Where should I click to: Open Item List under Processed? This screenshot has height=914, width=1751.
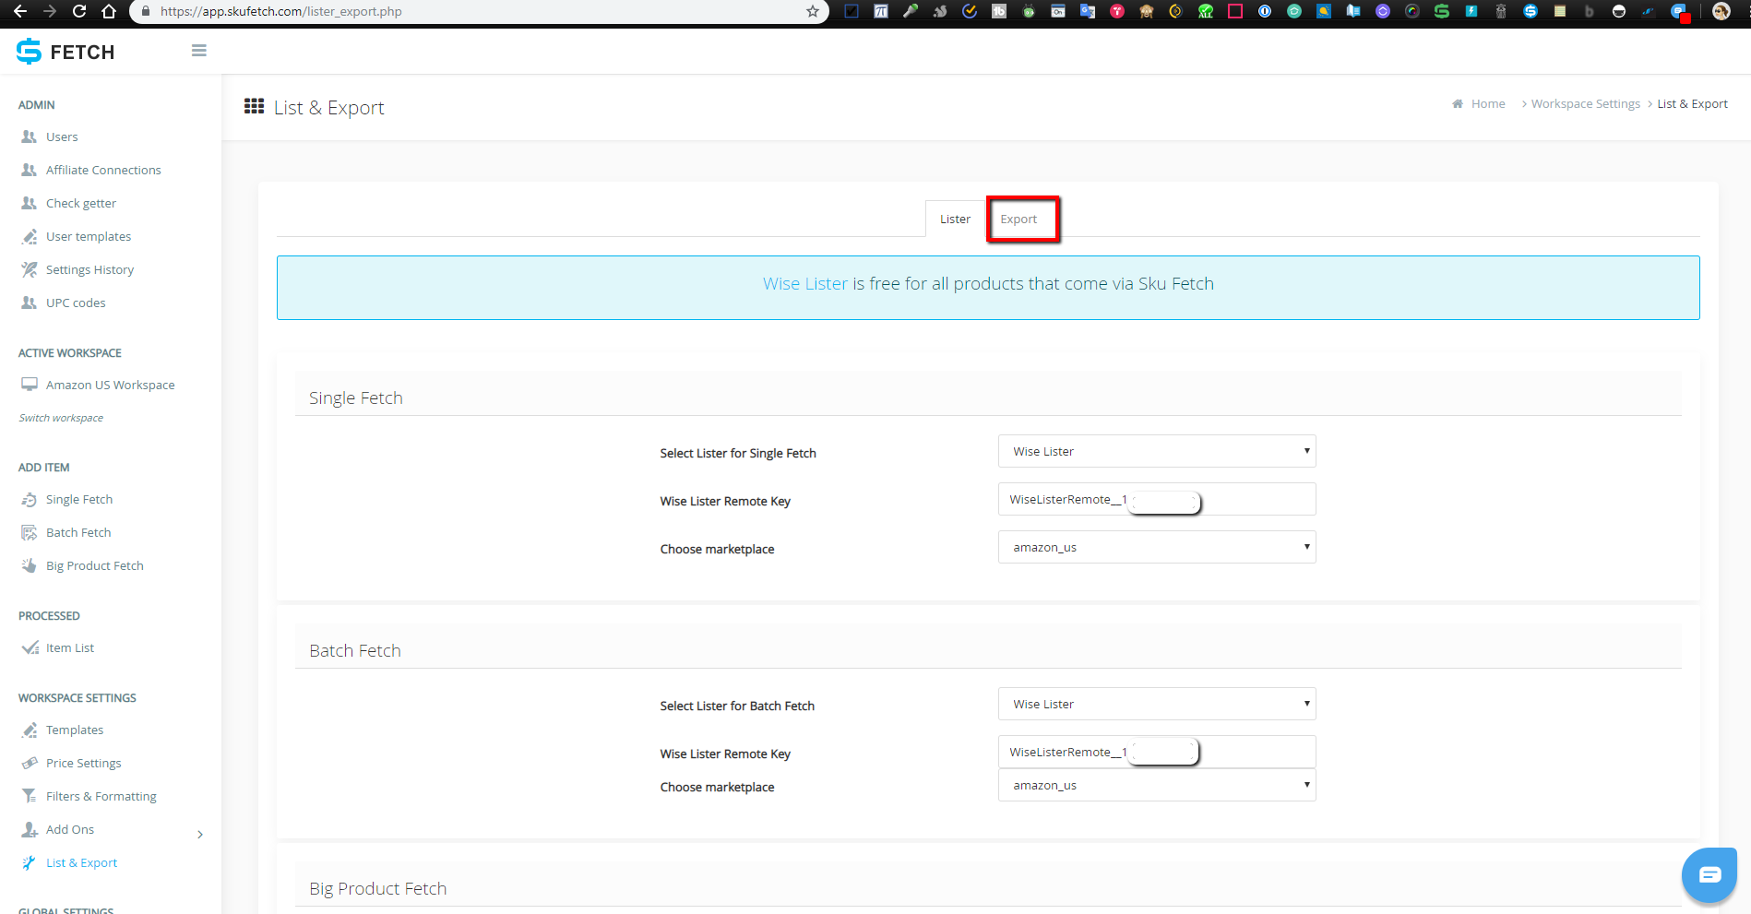click(x=70, y=647)
